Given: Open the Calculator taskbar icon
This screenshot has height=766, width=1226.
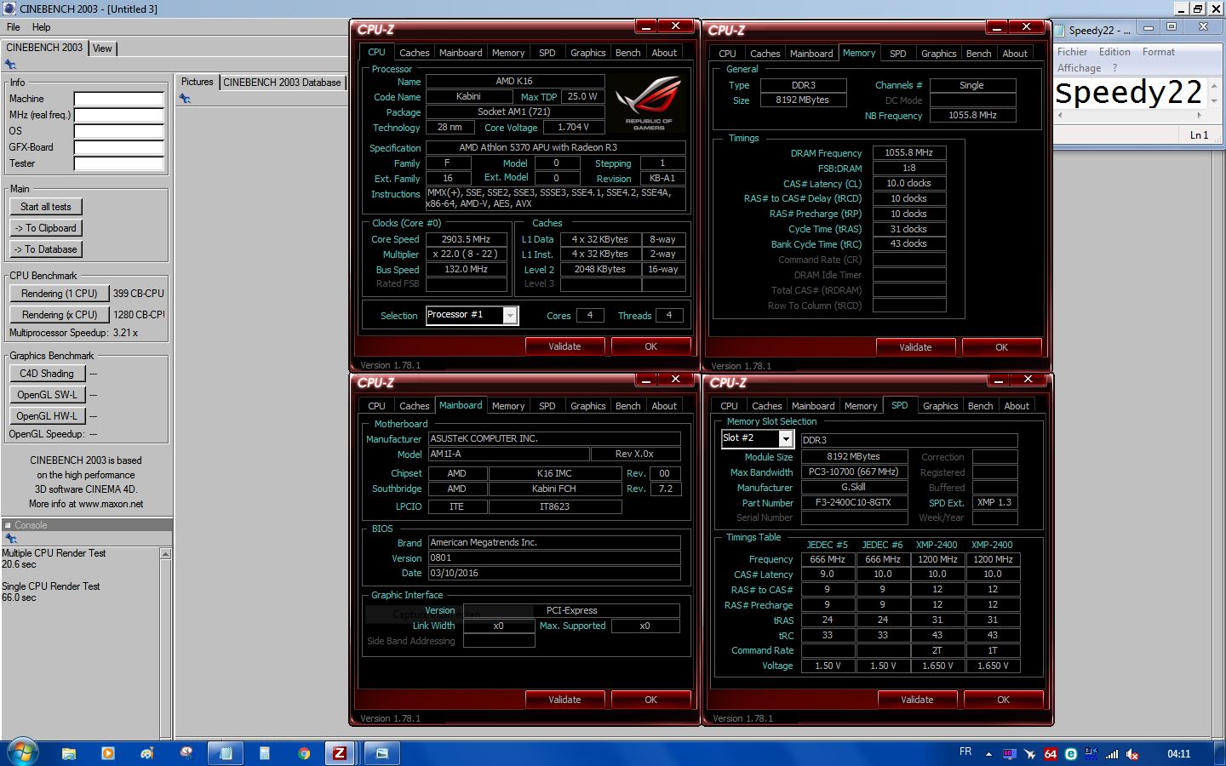Looking at the screenshot, I should click(265, 753).
